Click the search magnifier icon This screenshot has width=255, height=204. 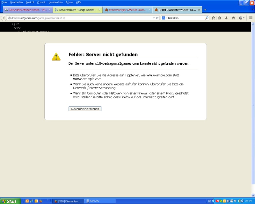[x=207, y=18]
